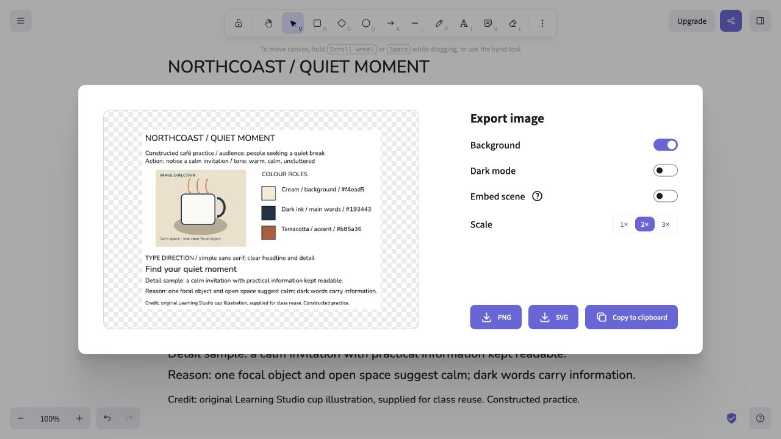Undo the last action
Screen dimensions: 781x439
[107, 418]
